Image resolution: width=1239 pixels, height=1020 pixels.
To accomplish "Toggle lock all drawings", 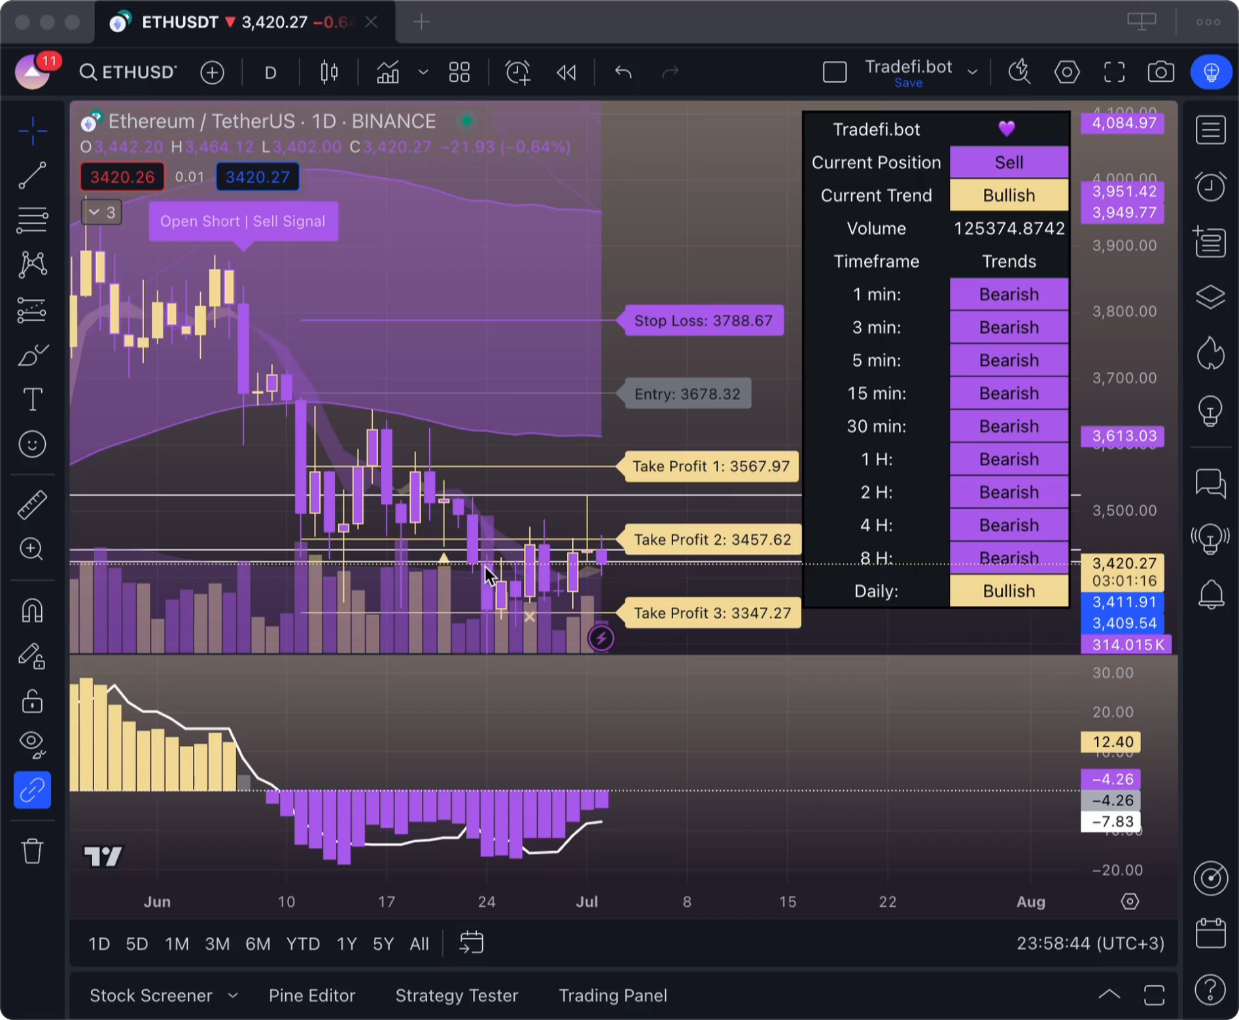I will click(32, 701).
